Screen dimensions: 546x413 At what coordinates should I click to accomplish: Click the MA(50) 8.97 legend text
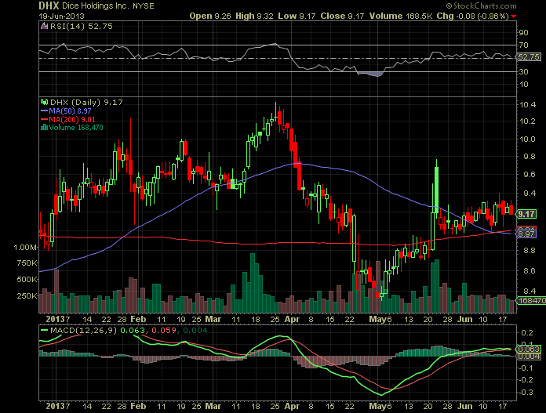(x=70, y=111)
